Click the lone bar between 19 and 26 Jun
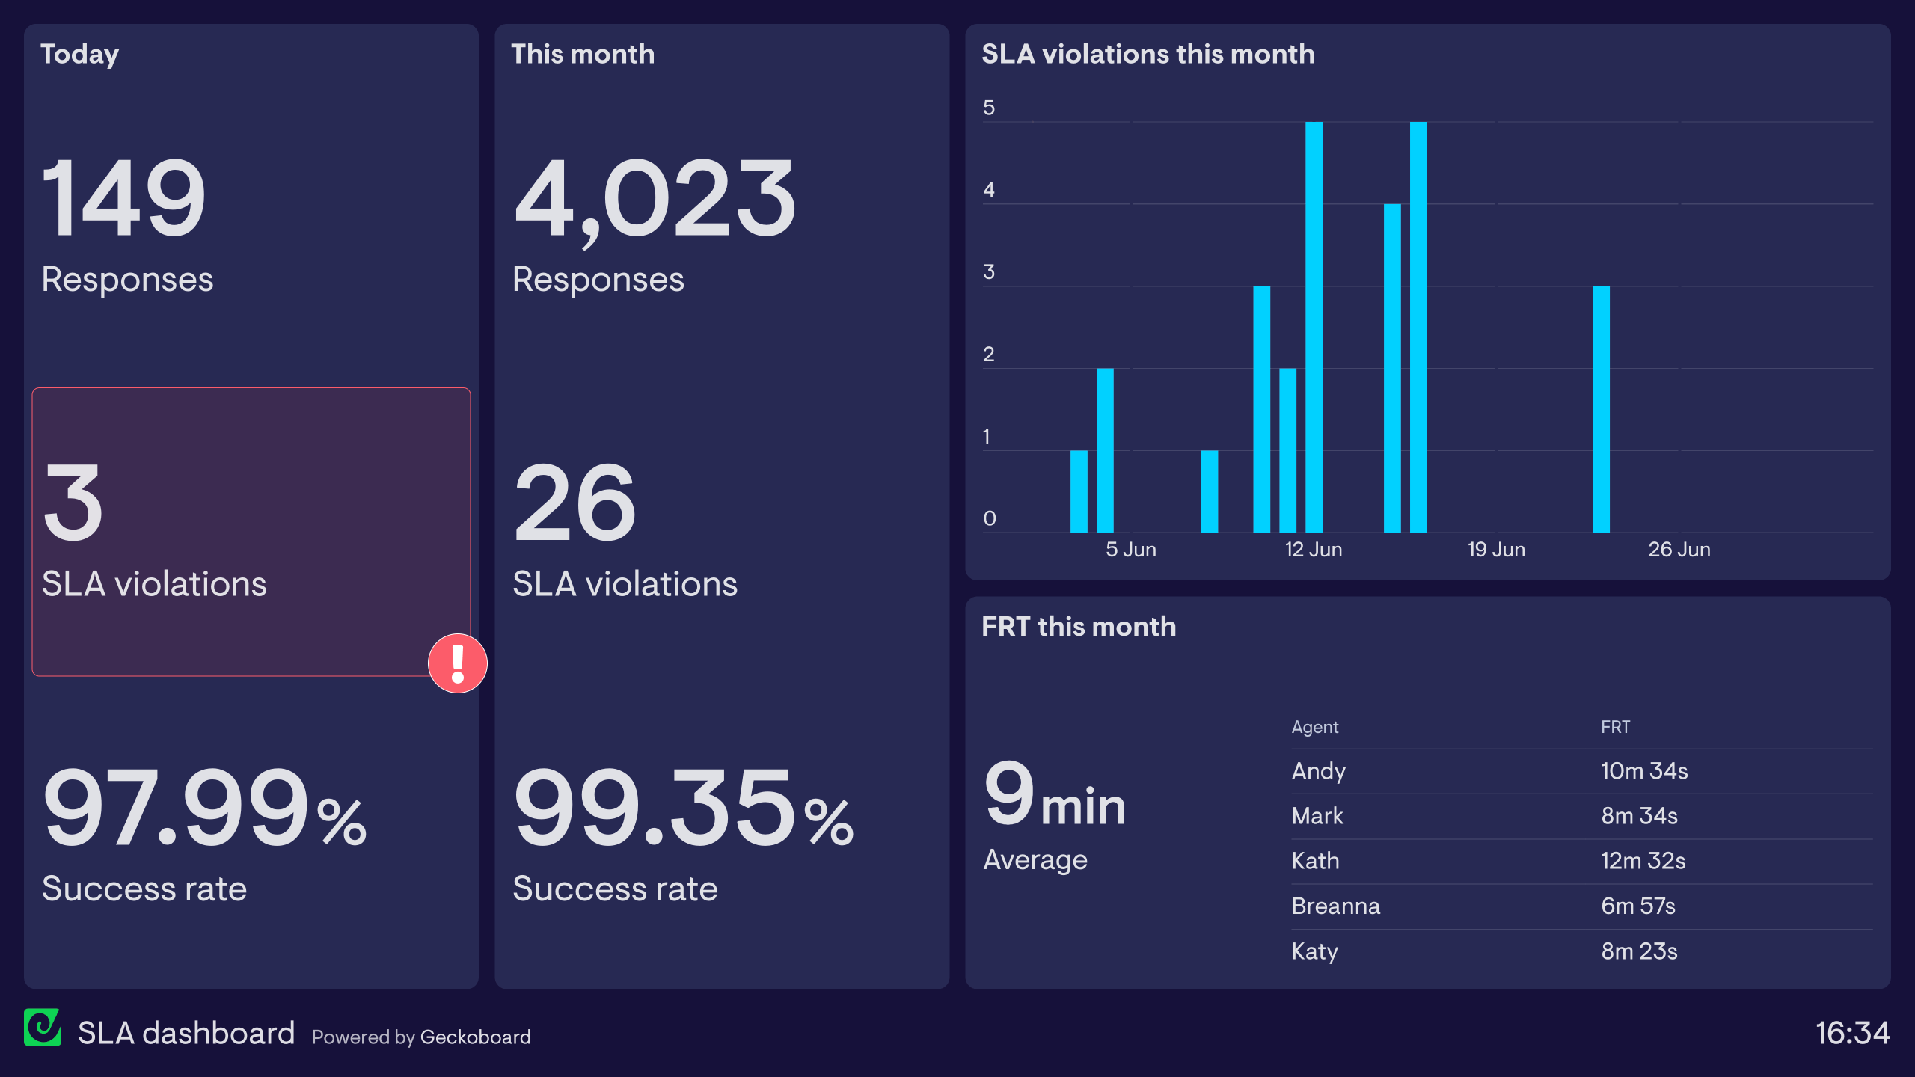The image size is (1915, 1077). click(1601, 409)
